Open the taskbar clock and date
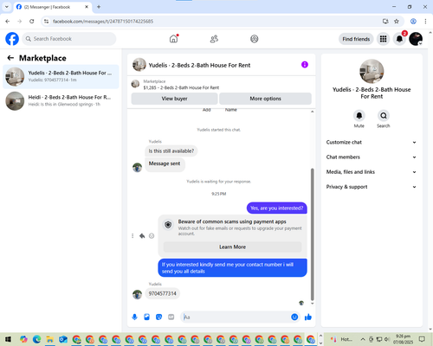Viewport: 433px width, 346px height. [x=403, y=339]
